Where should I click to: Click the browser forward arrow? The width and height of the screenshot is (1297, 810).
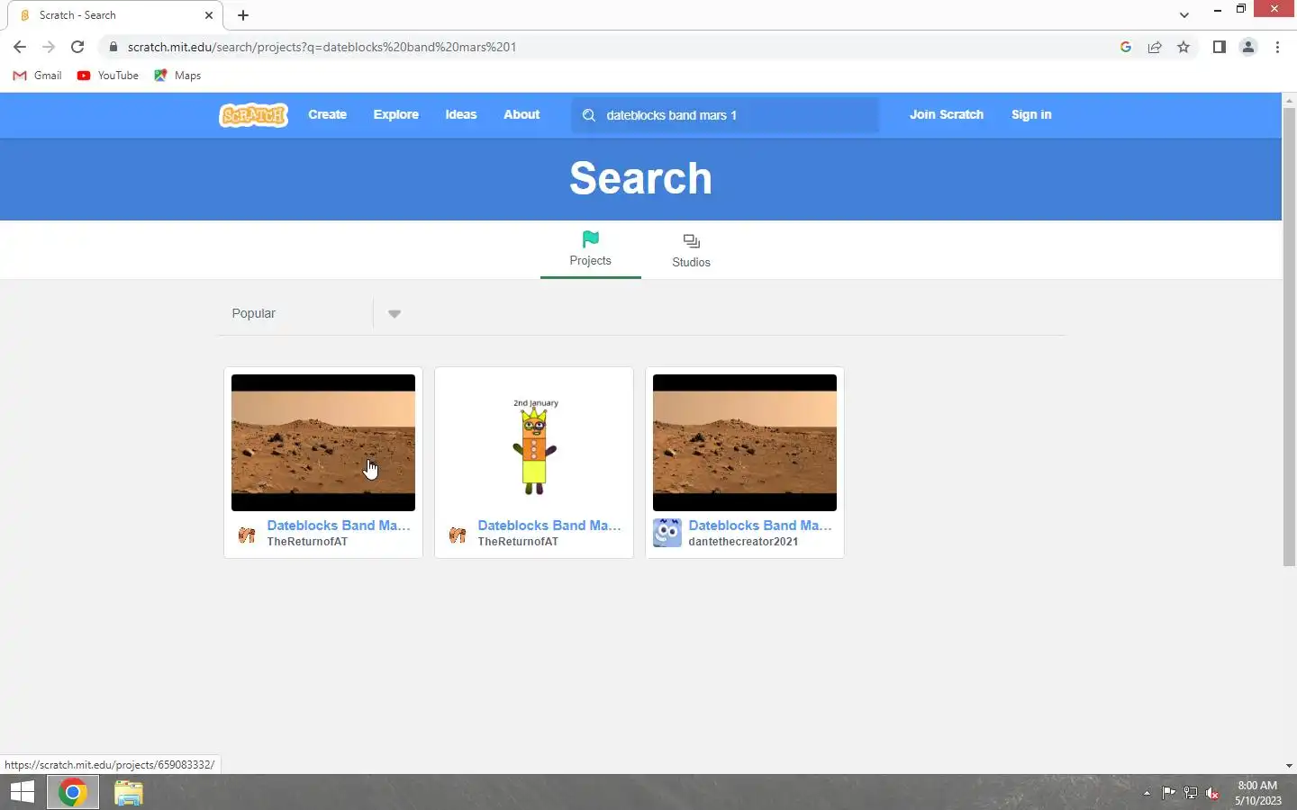49,47
